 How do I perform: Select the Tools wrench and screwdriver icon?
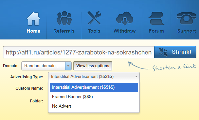[94, 18]
